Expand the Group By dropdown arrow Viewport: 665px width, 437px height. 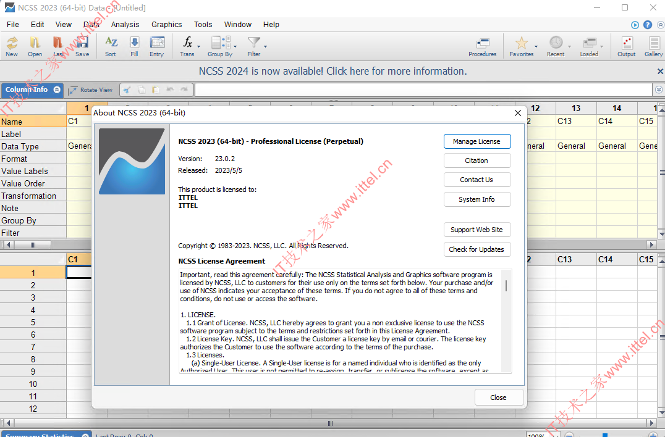tap(235, 46)
